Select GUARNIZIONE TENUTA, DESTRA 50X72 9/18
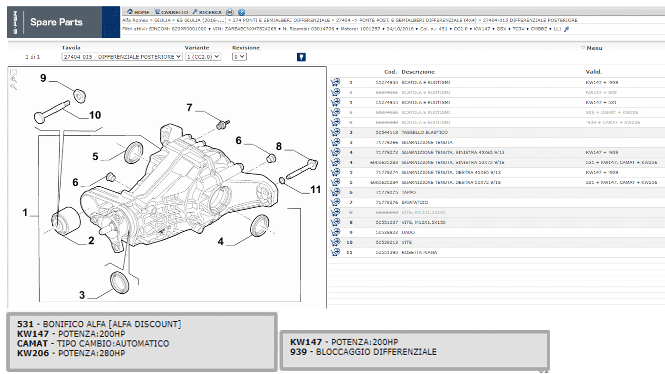 [x=451, y=182]
